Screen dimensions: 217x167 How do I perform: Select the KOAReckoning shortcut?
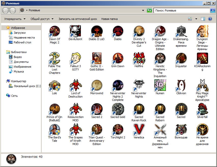tap(202, 58)
